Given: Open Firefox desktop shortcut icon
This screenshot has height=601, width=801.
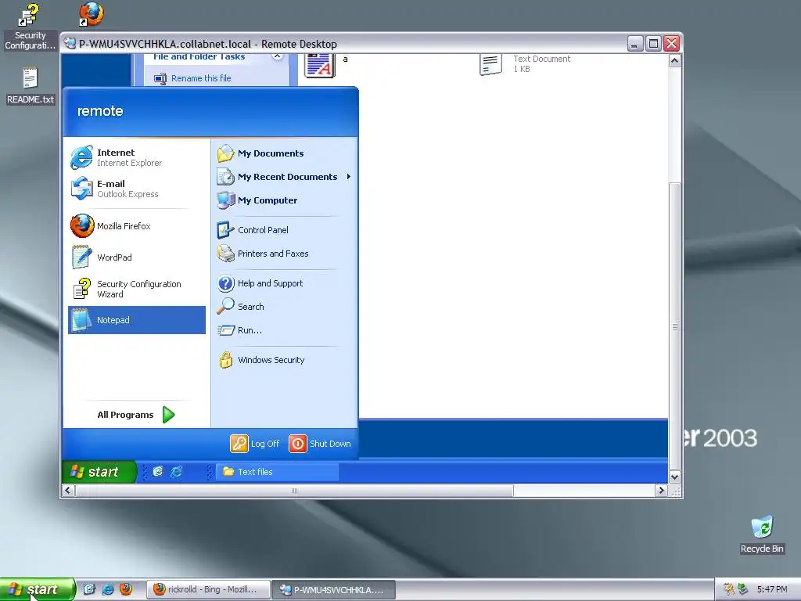Looking at the screenshot, I should (x=92, y=14).
